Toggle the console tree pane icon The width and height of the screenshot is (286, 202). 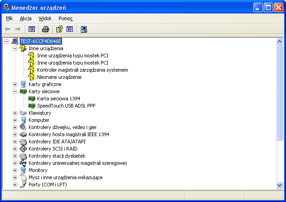coord(32,29)
